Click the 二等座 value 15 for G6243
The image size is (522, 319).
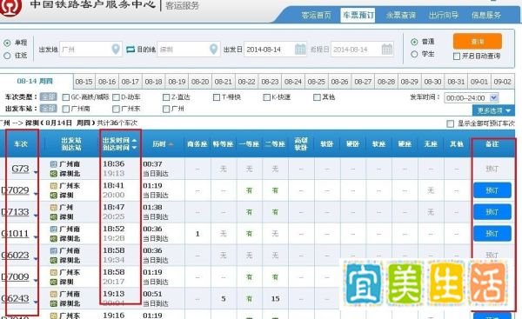[x=275, y=299]
